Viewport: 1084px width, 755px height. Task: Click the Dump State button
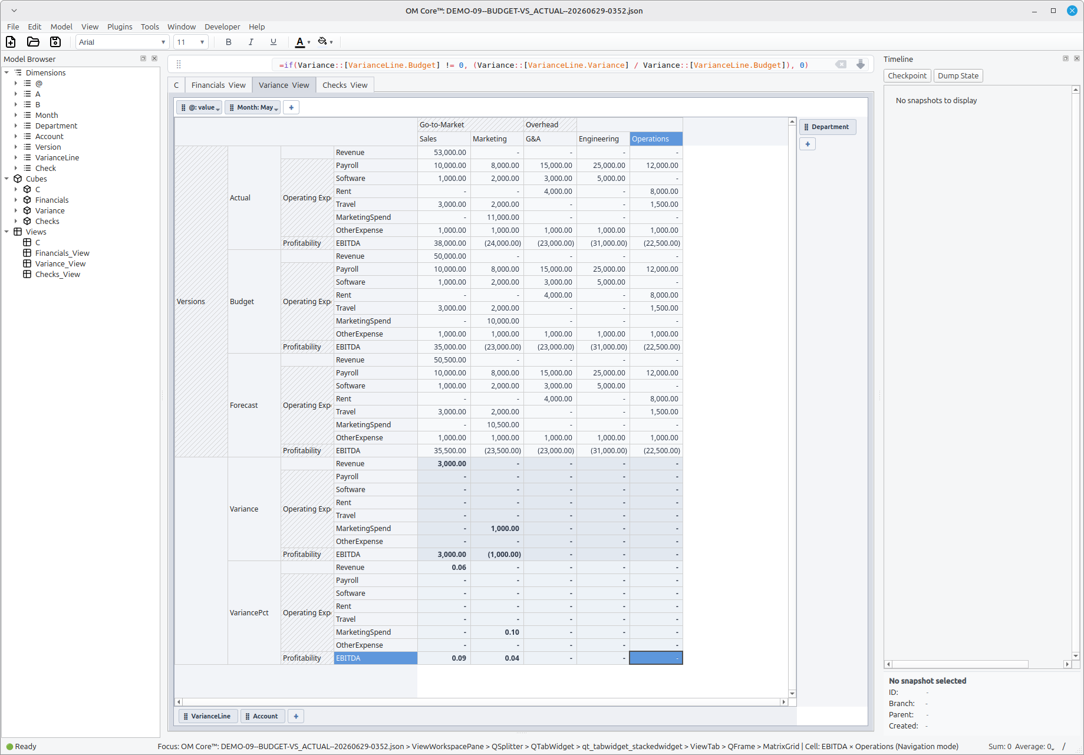point(958,76)
